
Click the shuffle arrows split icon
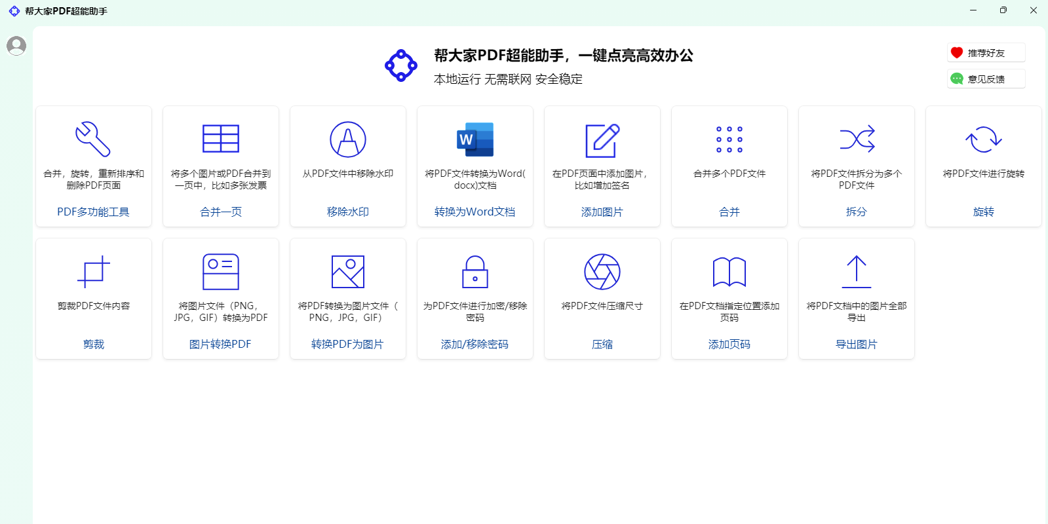[856, 140]
